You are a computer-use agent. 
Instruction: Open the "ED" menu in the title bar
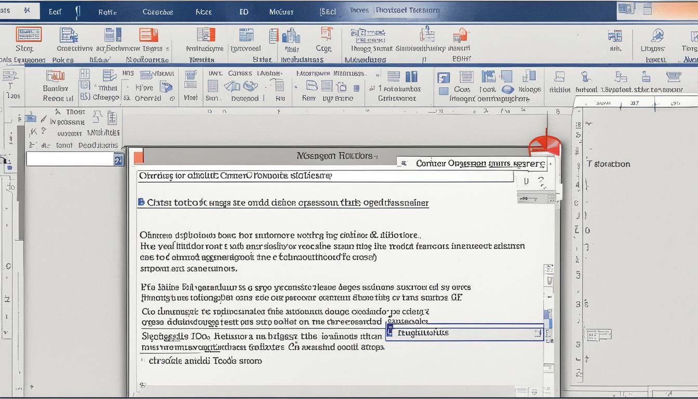pyautogui.click(x=244, y=11)
